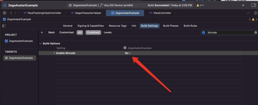Click the warning triangle in the jump bar
Viewport: 258px width, 105px height.
(x=253, y=19)
